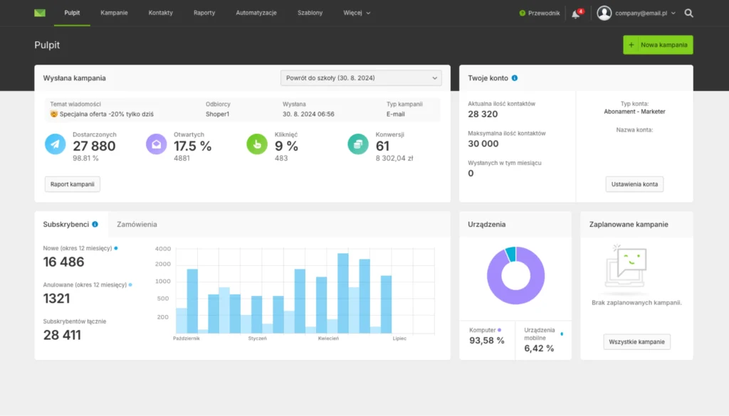
Task: Click the purple Otwartych envelope icon
Action: tap(157, 144)
